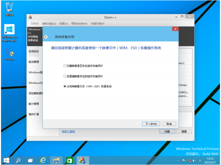This screenshot has width=221, height=165.
Task: Close the system repair wizard dialog
Action: 175,29
